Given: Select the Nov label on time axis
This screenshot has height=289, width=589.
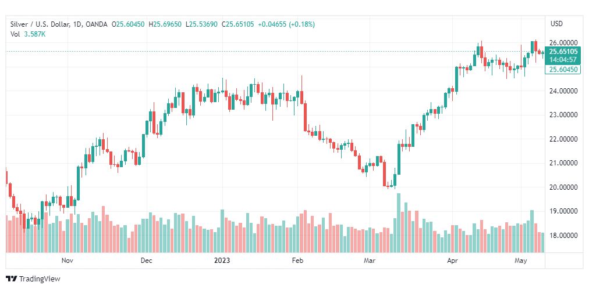Looking at the screenshot, I should tap(68, 260).
